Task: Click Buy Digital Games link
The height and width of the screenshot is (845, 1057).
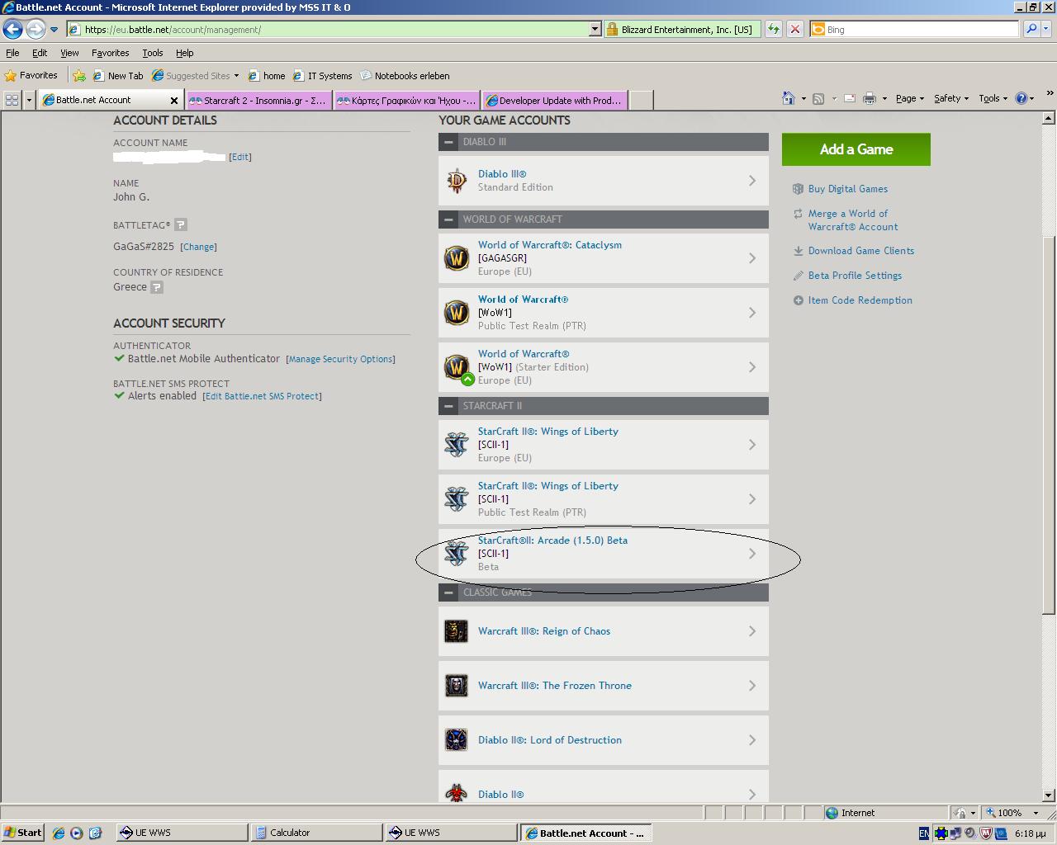Action: (848, 189)
